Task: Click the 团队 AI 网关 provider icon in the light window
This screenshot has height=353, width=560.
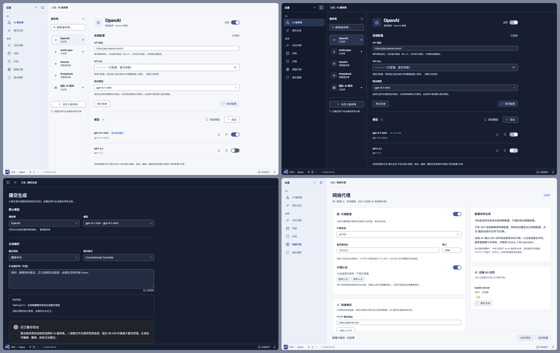Action: click(55, 87)
